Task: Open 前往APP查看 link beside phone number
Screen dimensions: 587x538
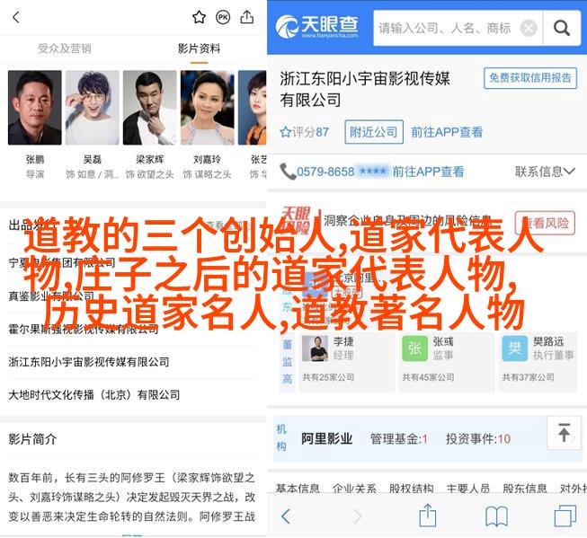Action: click(428, 172)
